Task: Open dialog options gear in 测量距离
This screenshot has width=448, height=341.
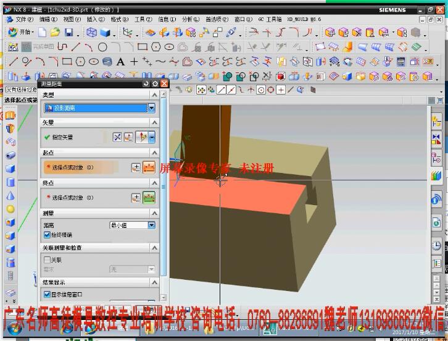Action: point(155,83)
